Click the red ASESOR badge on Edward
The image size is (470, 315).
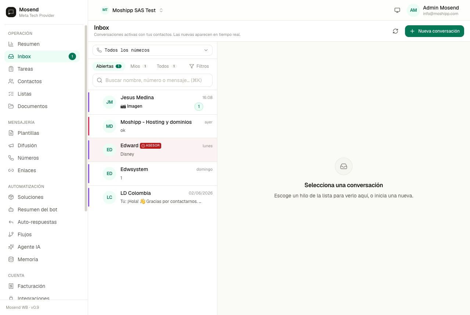tap(151, 145)
